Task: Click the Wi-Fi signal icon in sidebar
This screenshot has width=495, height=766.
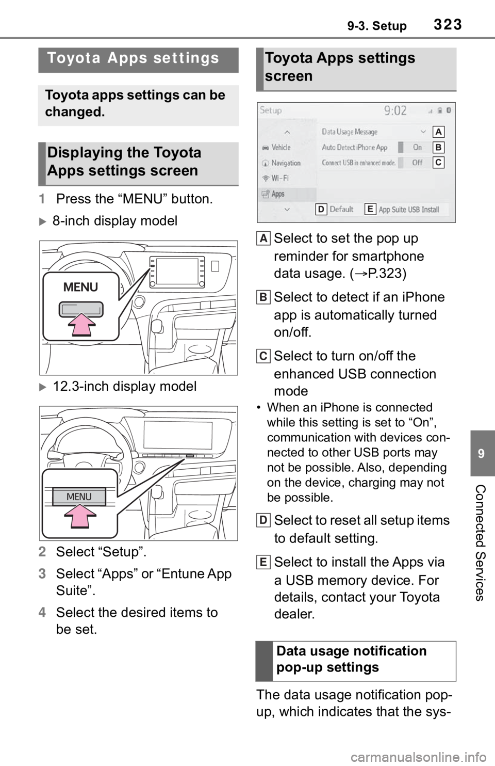Action: click(265, 178)
